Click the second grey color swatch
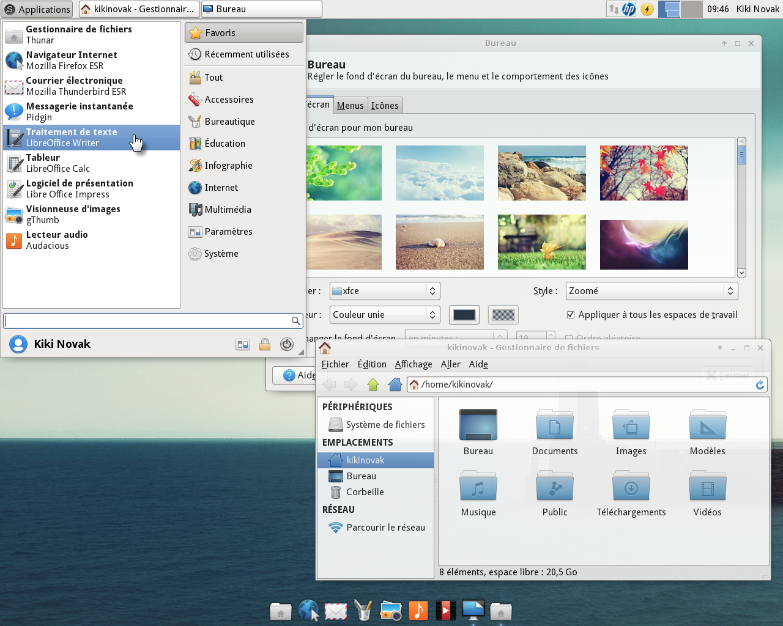783x626 pixels. point(503,315)
